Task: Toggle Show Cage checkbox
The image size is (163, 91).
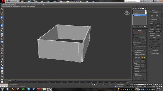Action: point(134,58)
